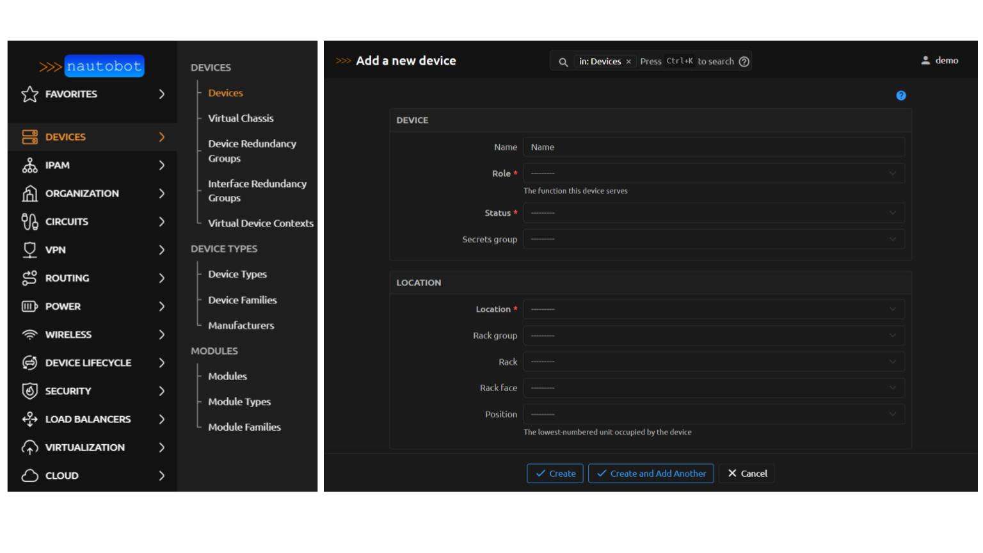Image resolution: width=983 pixels, height=553 pixels.
Task: Cancel the new device form
Action: click(x=747, y=474)
